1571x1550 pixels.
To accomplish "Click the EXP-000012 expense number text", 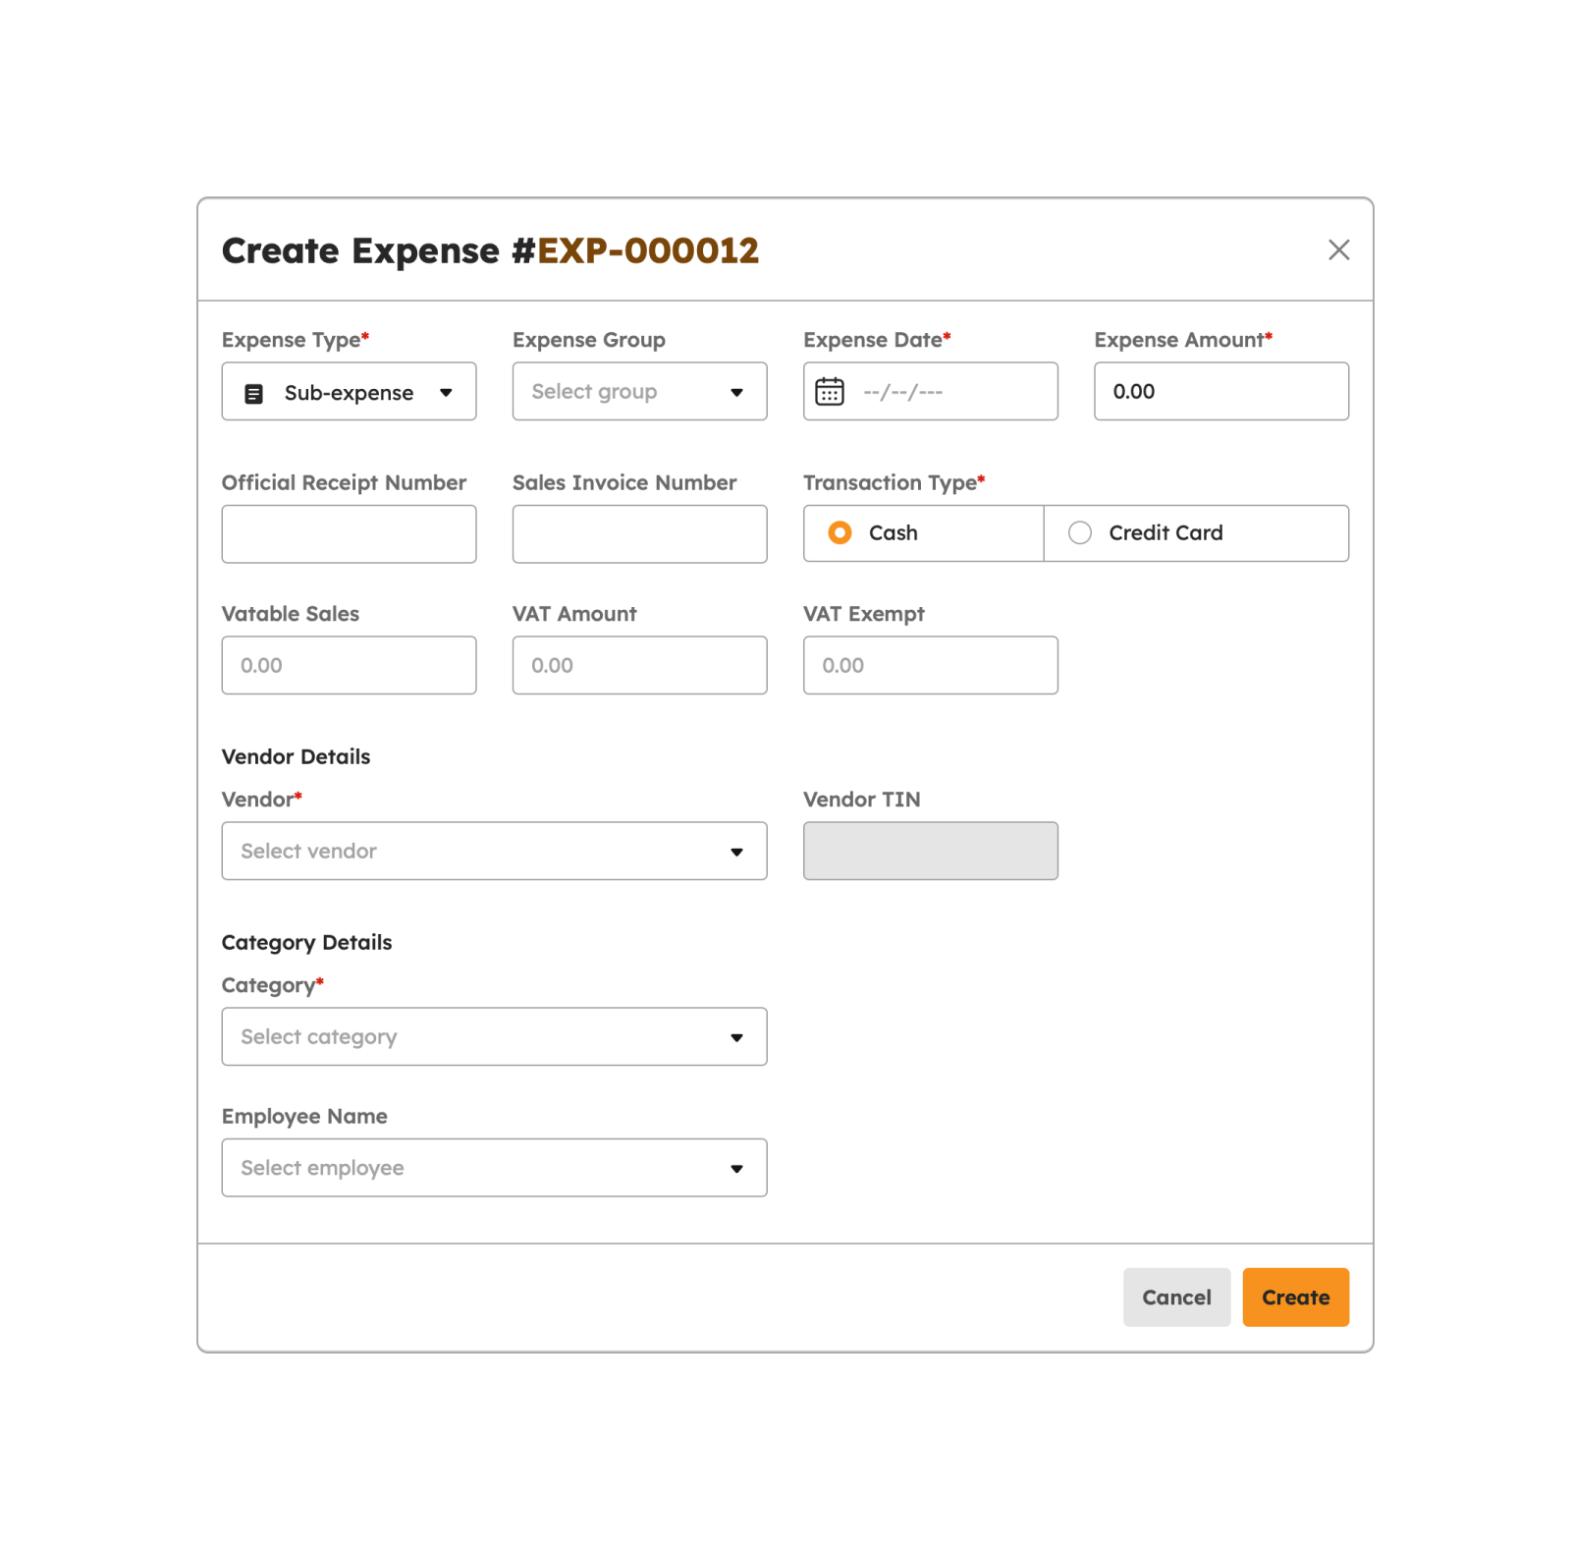I will click(648, 250).
